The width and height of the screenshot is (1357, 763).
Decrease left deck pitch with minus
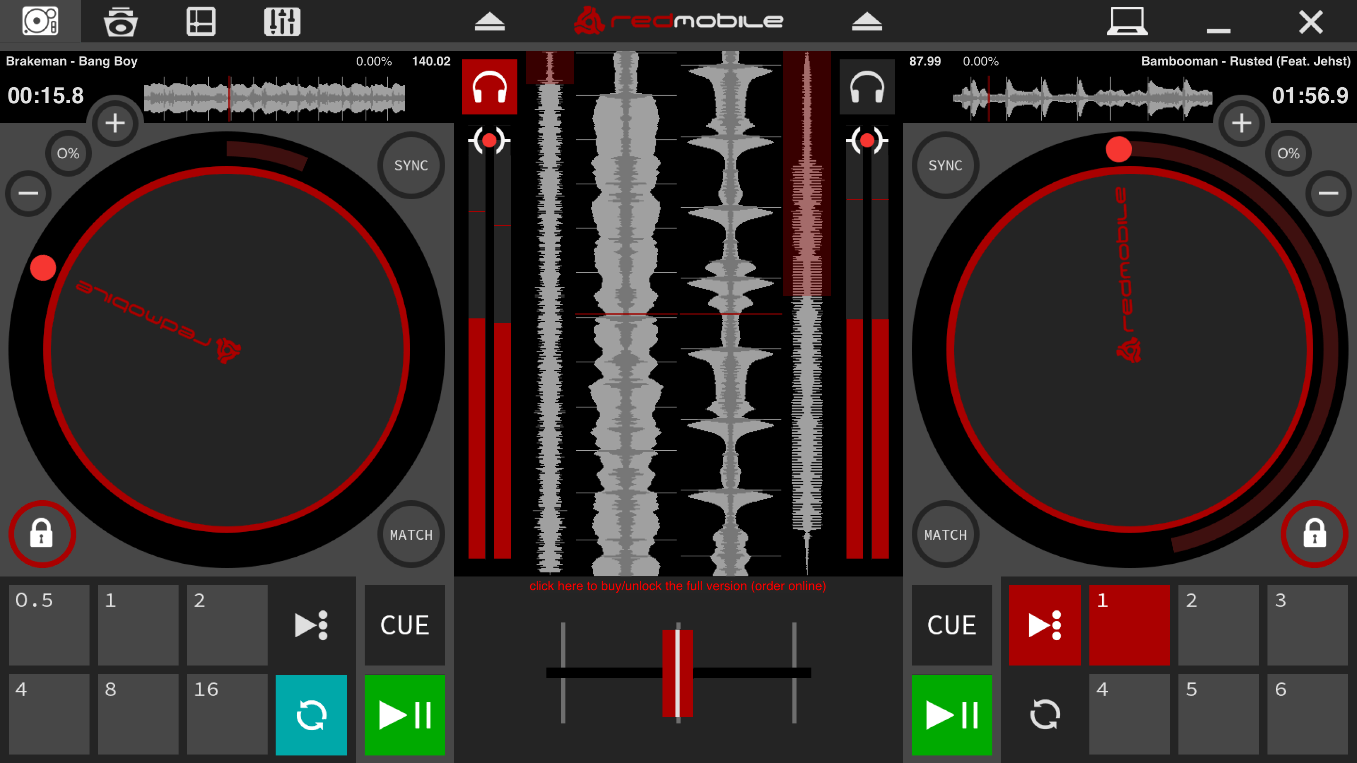28,193
